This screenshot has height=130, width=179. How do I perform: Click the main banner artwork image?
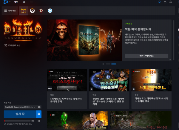pos(84,40)
